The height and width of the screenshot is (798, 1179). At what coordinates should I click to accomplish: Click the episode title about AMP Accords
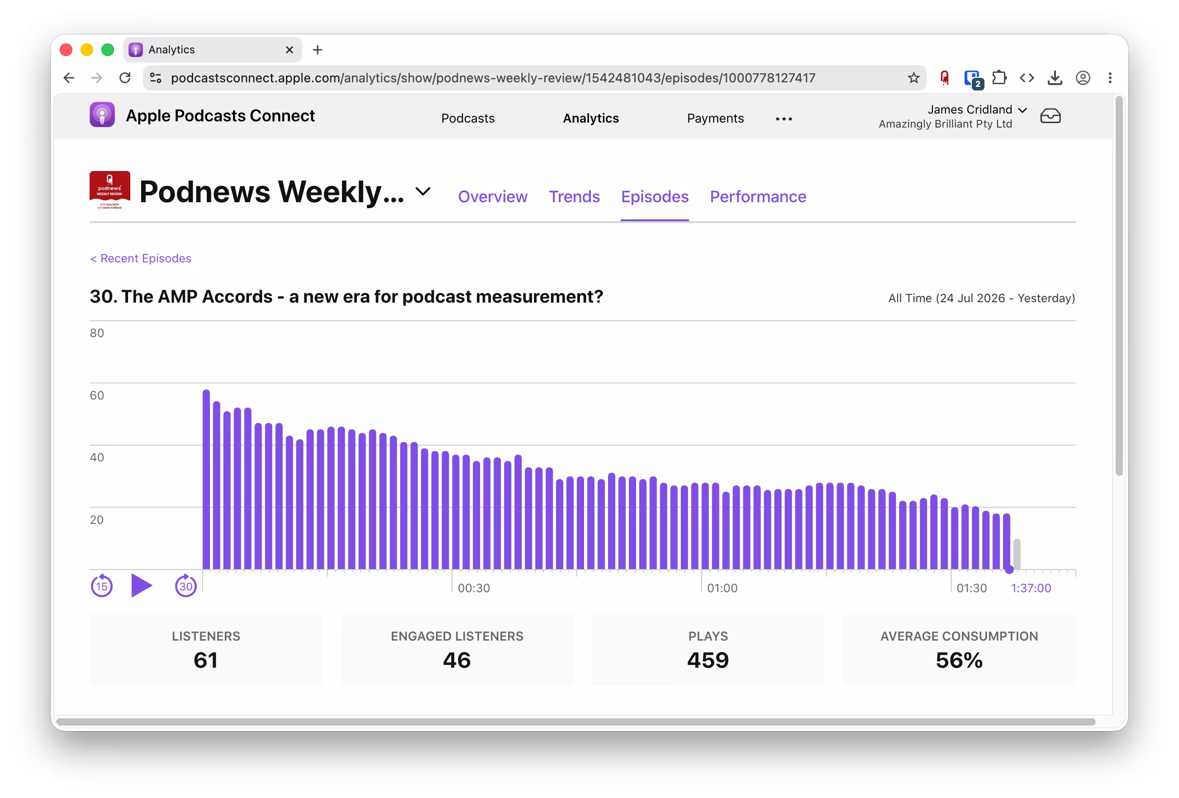pyautogui.click(x=347, y=297)
